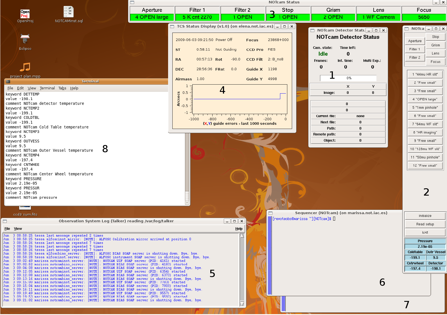Select the Filter 2 wheel button
Image resolution: width=447 pixels, height=315 pixels.
415,58
